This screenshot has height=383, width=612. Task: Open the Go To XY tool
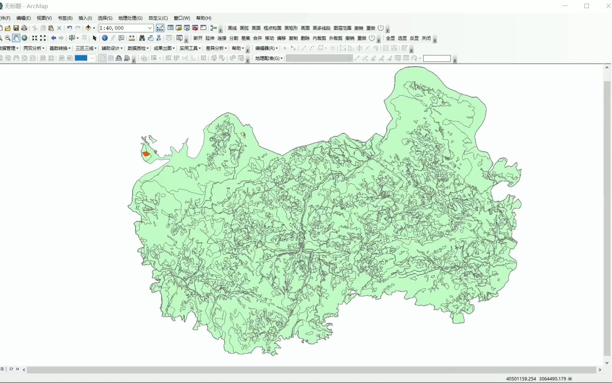[x=159, y=38]
